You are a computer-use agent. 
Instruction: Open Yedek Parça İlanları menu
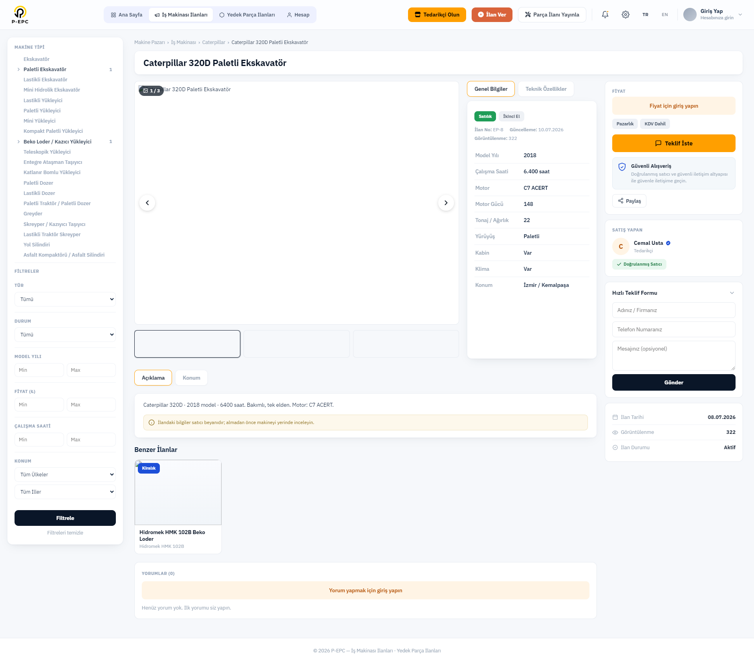click(247, 15)
